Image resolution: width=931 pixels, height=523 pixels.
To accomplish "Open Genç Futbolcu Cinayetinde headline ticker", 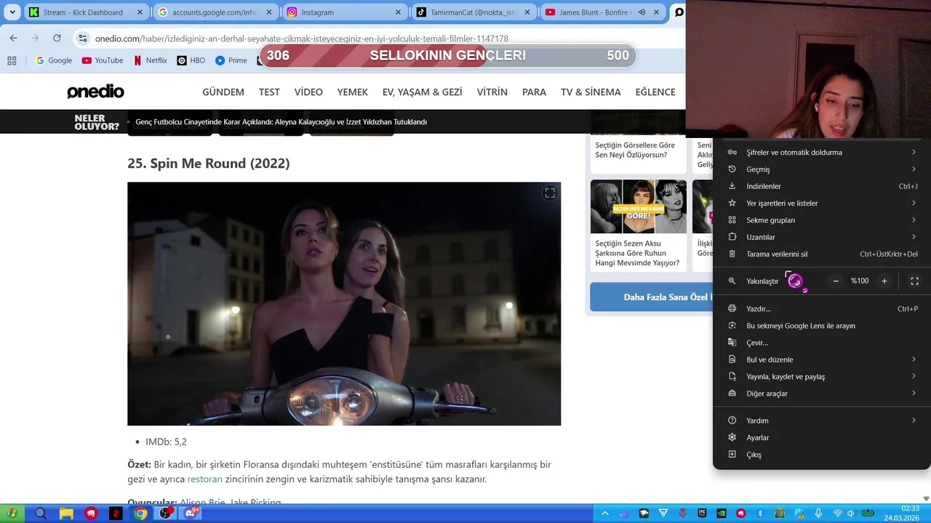I will [281, 122].
